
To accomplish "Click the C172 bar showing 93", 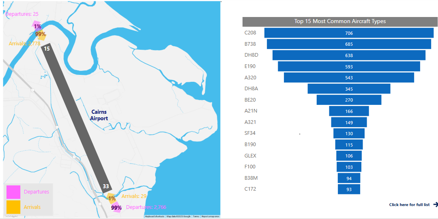I will (x=349, y=189).
